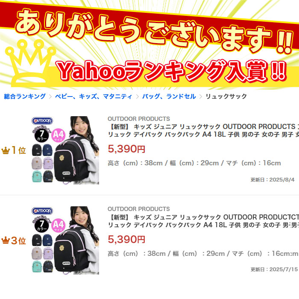Click the crown icon beside 1位
Viewport: 299px width, 299px height.
[6, 150]
